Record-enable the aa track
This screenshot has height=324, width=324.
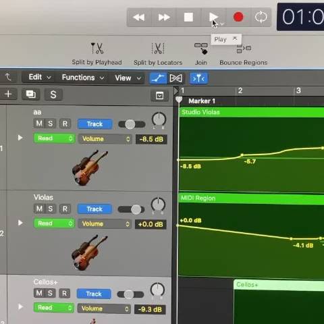(65, 124)
